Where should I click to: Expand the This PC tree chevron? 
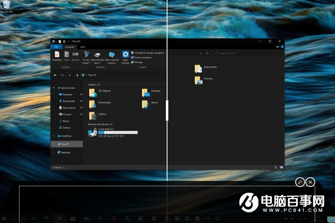pos(54,144)
